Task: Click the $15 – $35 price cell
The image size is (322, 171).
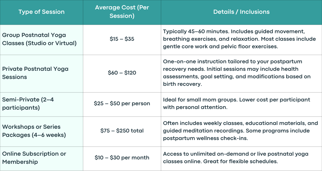Action: 122,39
